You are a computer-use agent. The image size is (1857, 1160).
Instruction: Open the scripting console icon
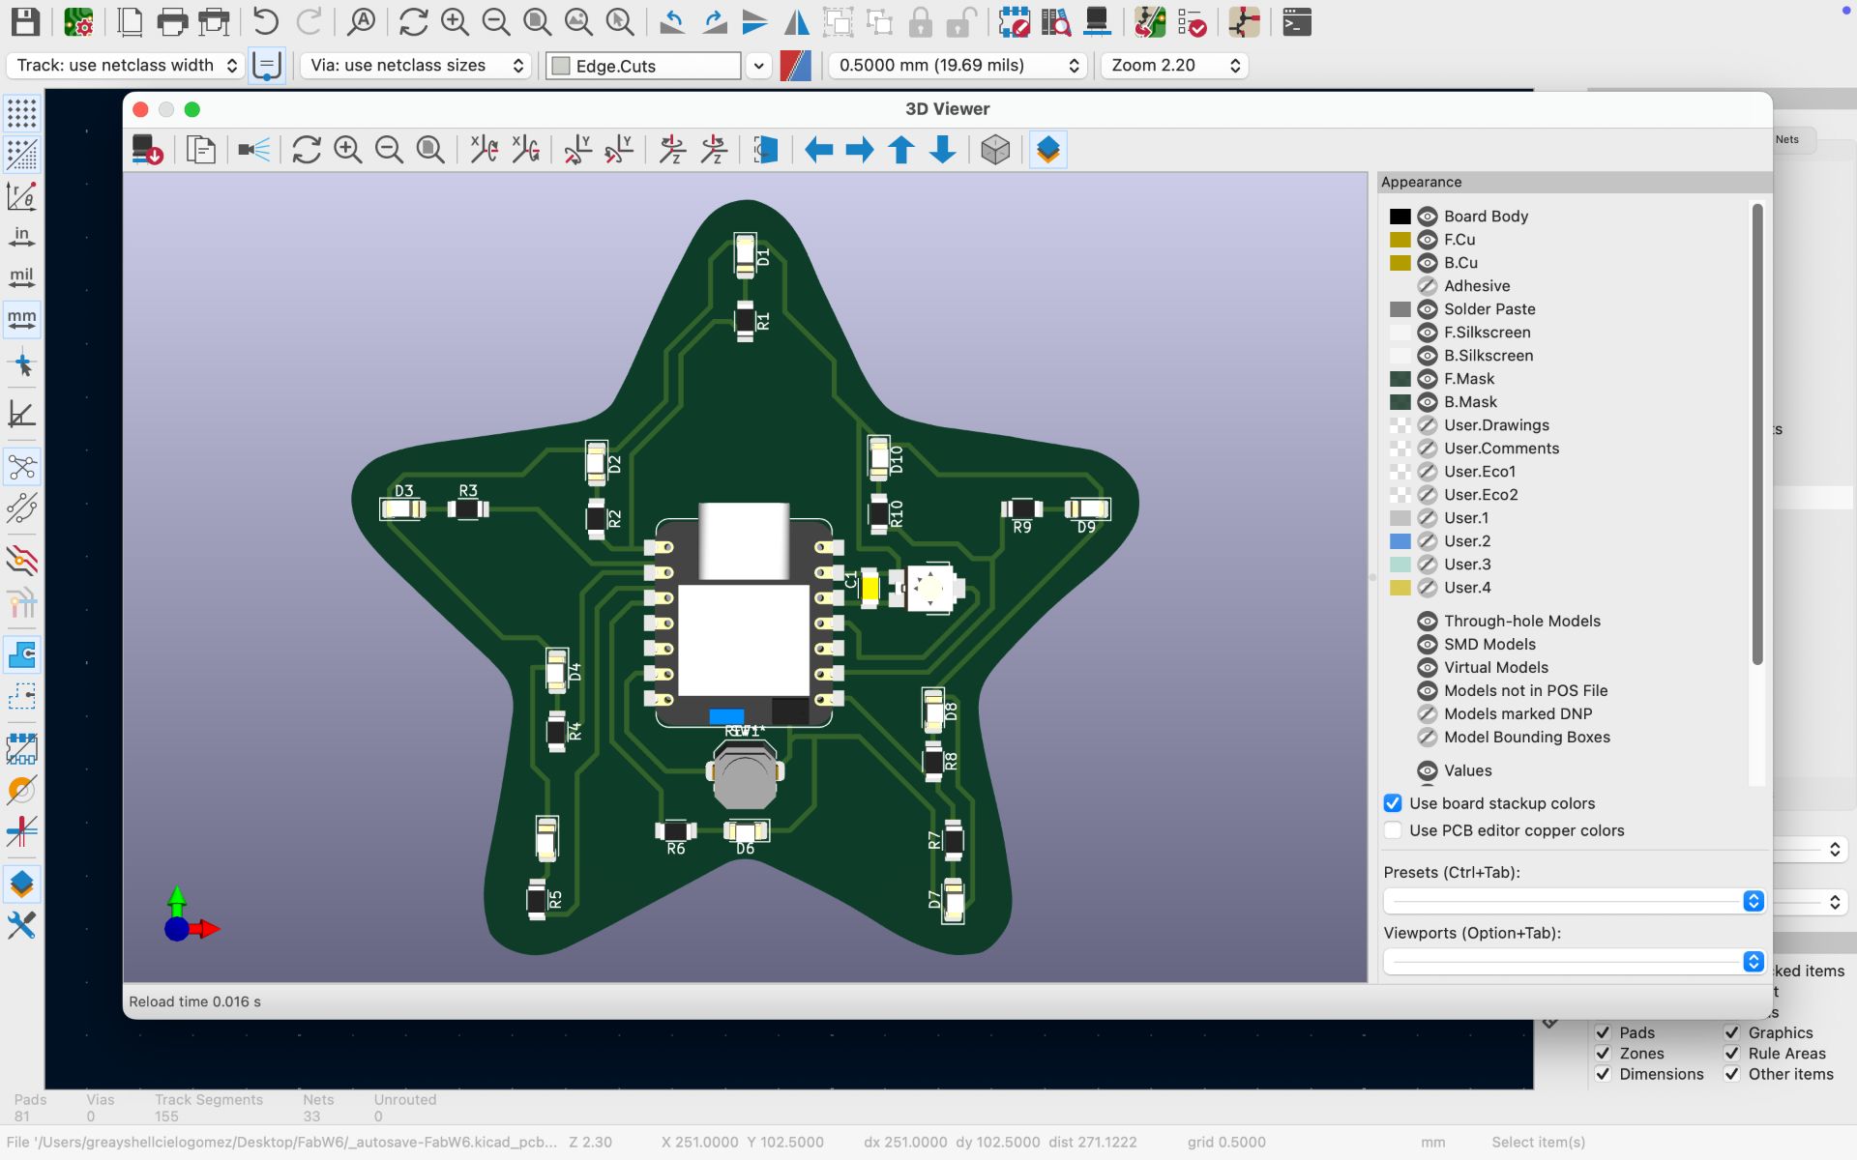click(1296, 22)
